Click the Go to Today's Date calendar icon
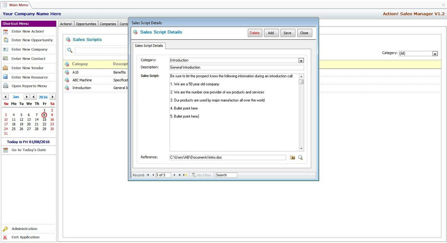 point(5,150)
